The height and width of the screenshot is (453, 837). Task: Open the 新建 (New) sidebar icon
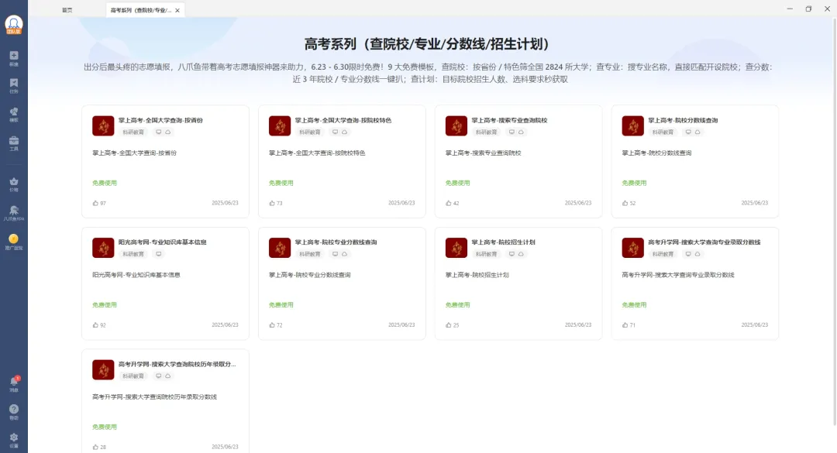(x=14, y=57)
